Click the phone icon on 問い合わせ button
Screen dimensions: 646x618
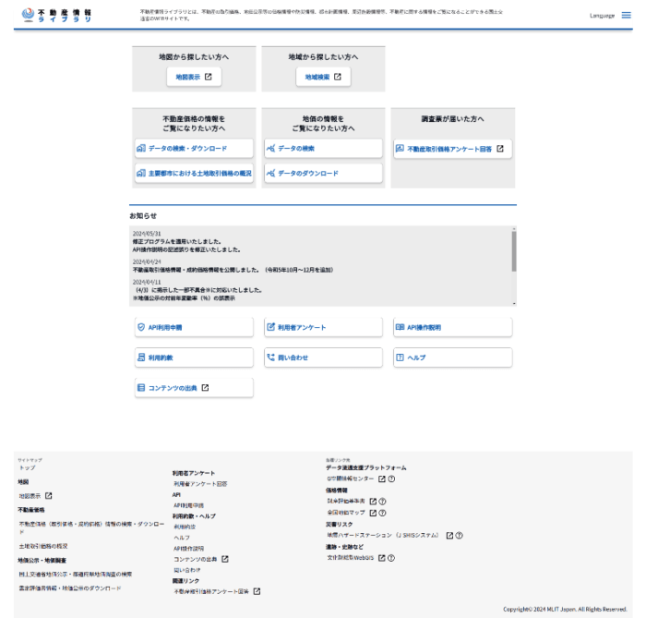click(x=270, y=357)
